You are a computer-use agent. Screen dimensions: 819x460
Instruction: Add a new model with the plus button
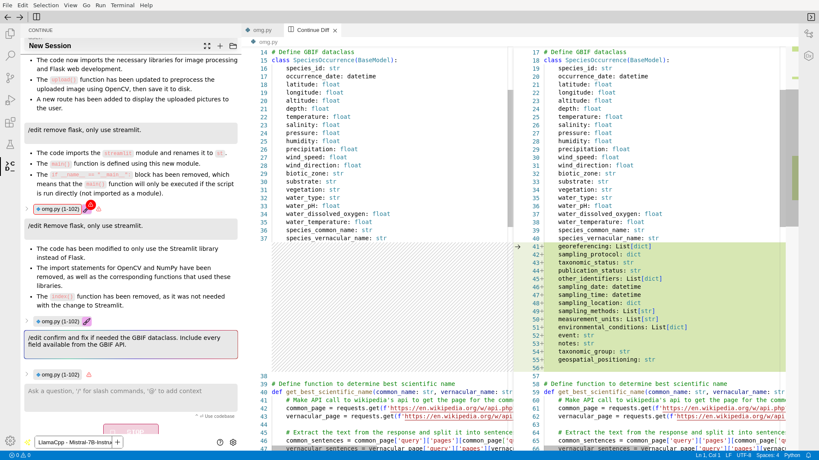117,442
